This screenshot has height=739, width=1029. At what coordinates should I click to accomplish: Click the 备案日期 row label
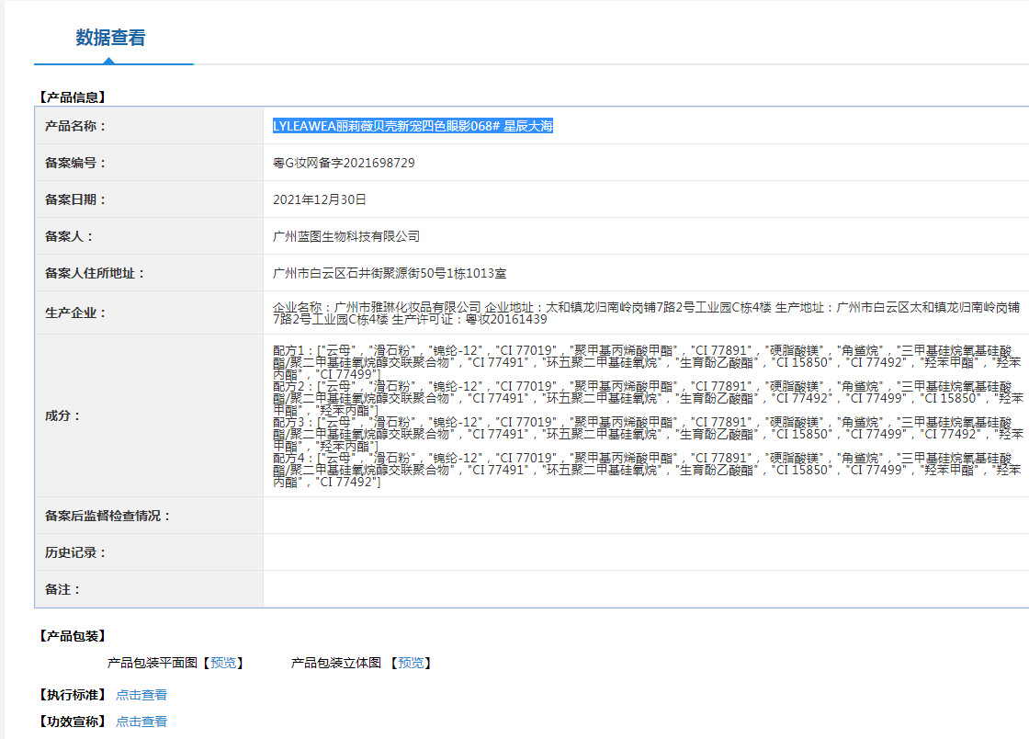pos(75,199)
